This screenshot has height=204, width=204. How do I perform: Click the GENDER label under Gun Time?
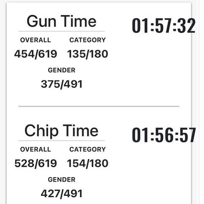62,70
